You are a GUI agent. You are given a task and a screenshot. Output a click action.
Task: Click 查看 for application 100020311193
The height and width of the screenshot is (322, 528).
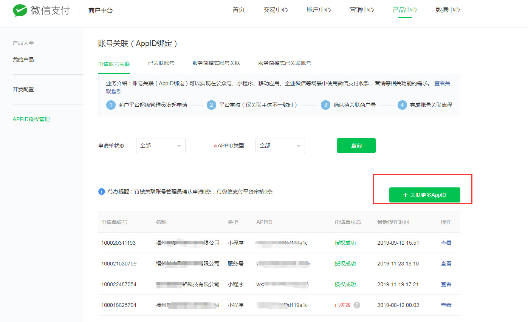[446, 243]
